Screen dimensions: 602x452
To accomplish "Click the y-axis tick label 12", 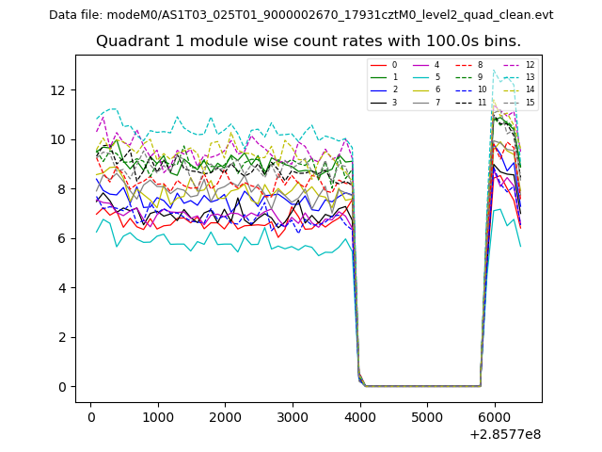I will 56,90.
